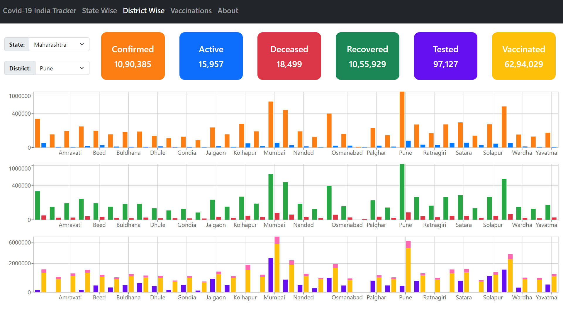This screenshot has width=563, height=317.
Task: Click Solapur label on top chart axis
Action: click(493, 153)
